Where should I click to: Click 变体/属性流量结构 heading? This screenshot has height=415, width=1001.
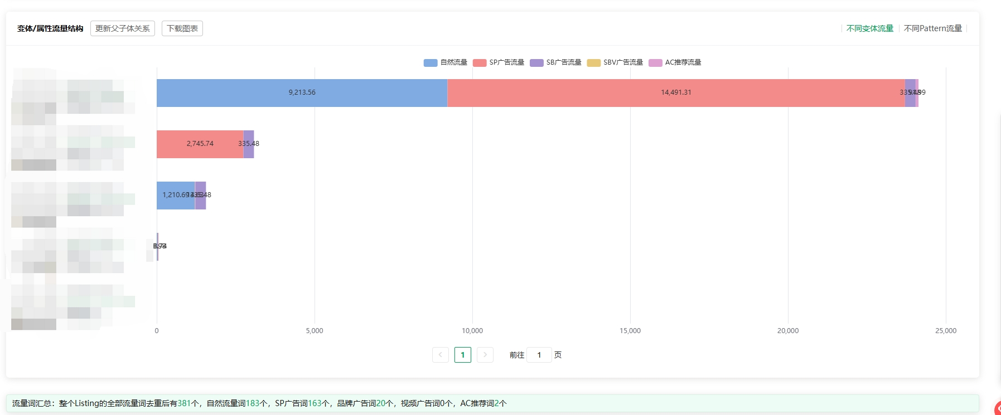click(50, 28)
